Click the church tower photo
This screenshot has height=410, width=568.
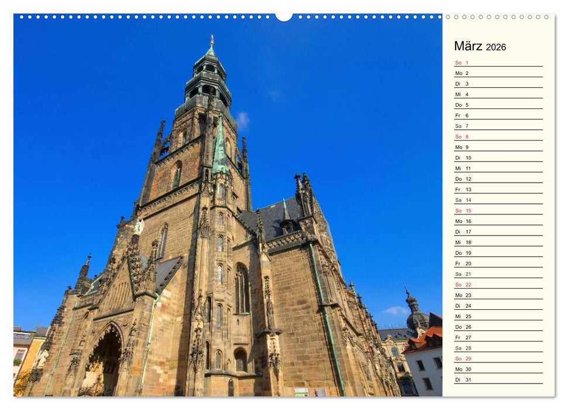click(205, 176)
